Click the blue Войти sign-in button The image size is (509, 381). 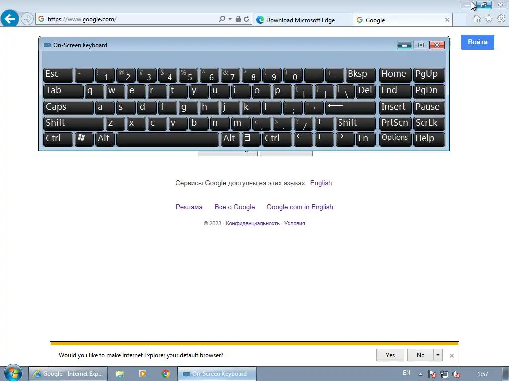coord(478,42)
